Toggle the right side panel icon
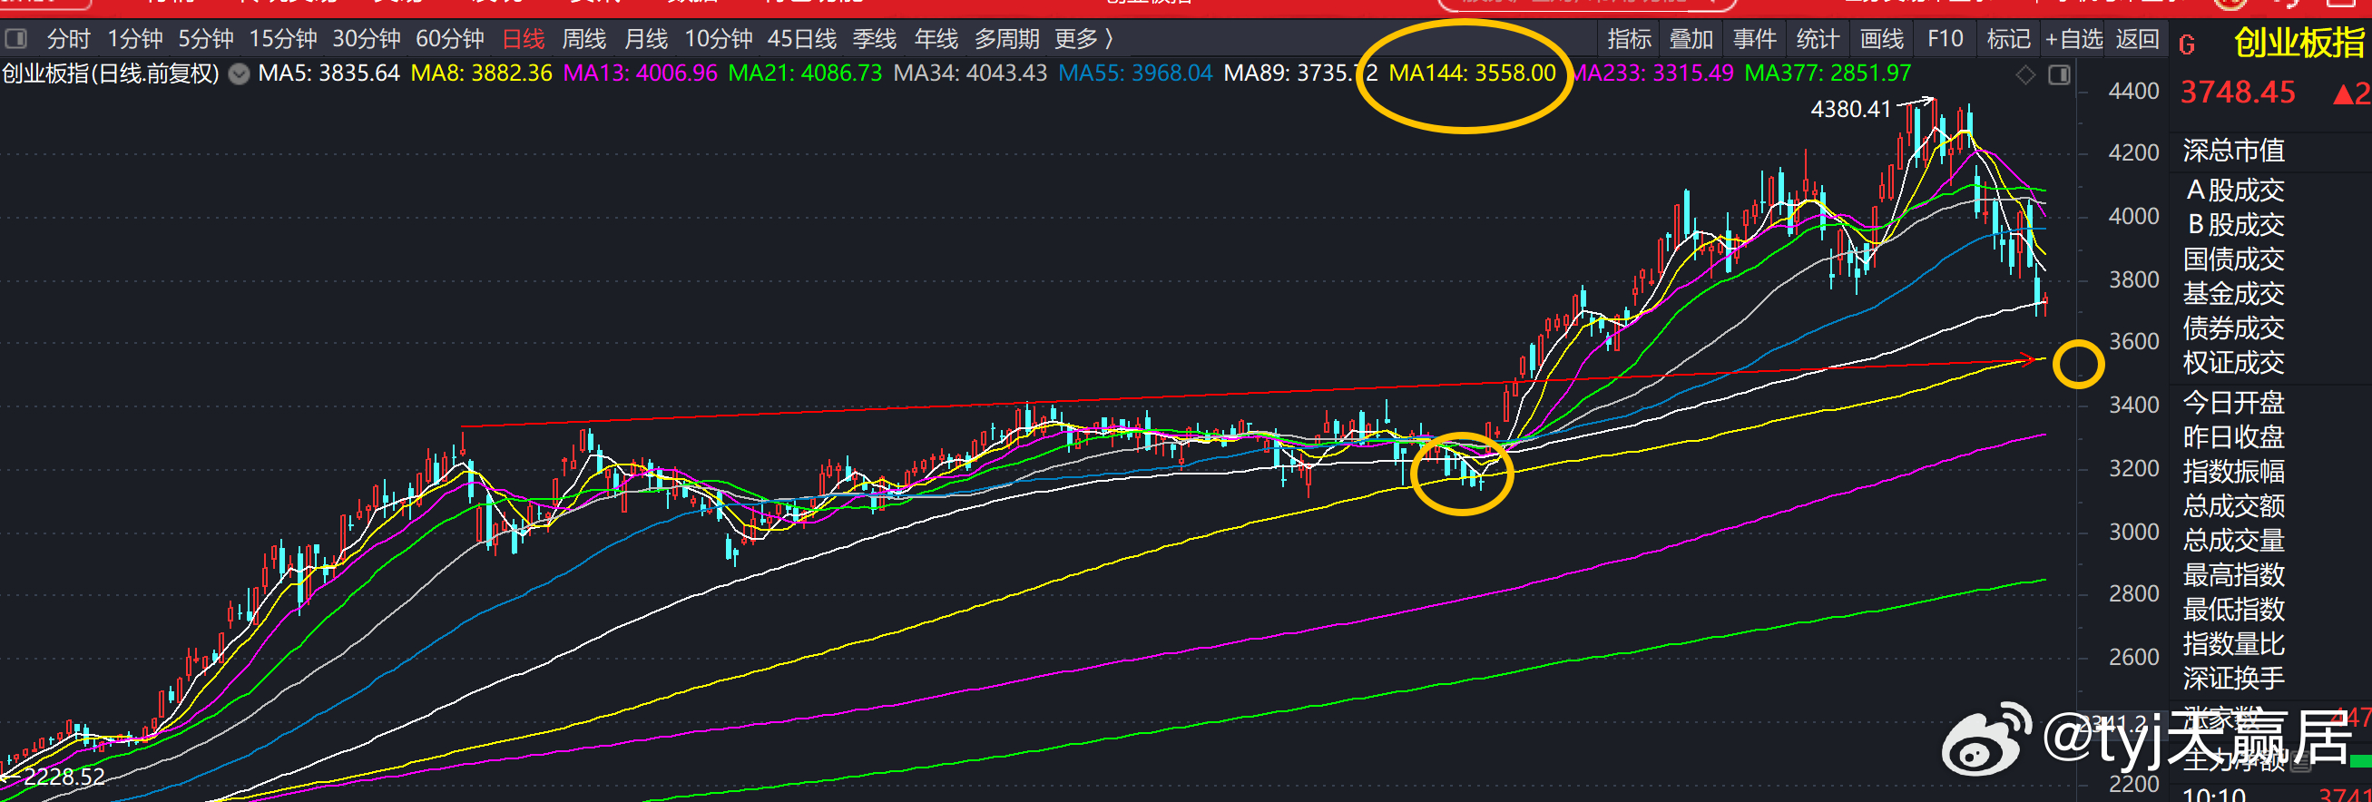The height and width of the screenshot is (802, 2372). pos(2060,74)
